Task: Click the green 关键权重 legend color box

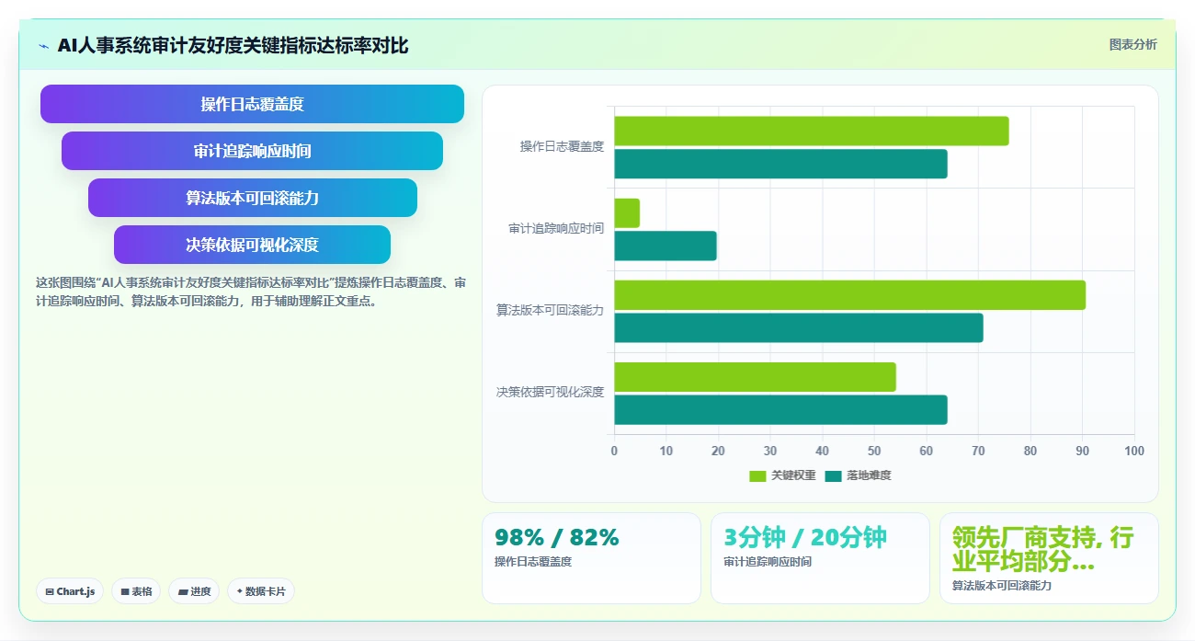Action: coord(757,475)
